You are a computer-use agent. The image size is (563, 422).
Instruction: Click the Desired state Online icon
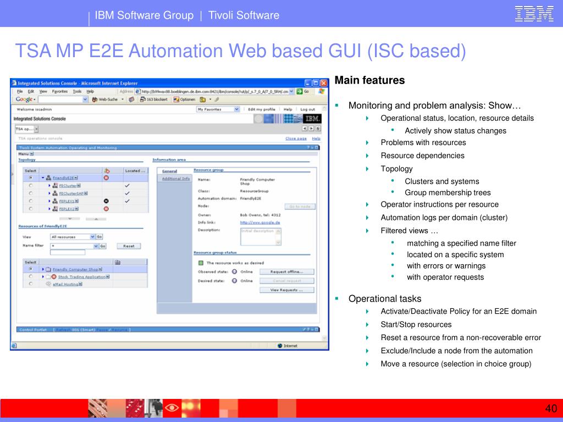click(234, 281)
